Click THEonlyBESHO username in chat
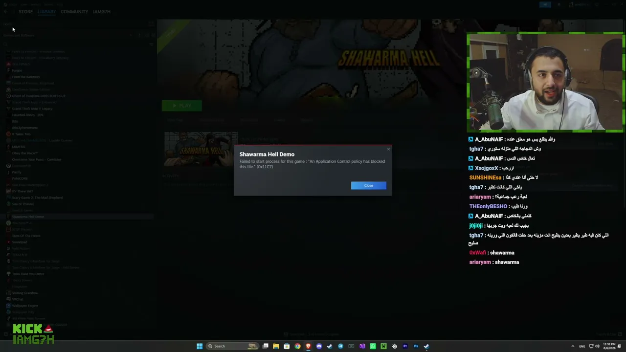 (x=488, y=206)
